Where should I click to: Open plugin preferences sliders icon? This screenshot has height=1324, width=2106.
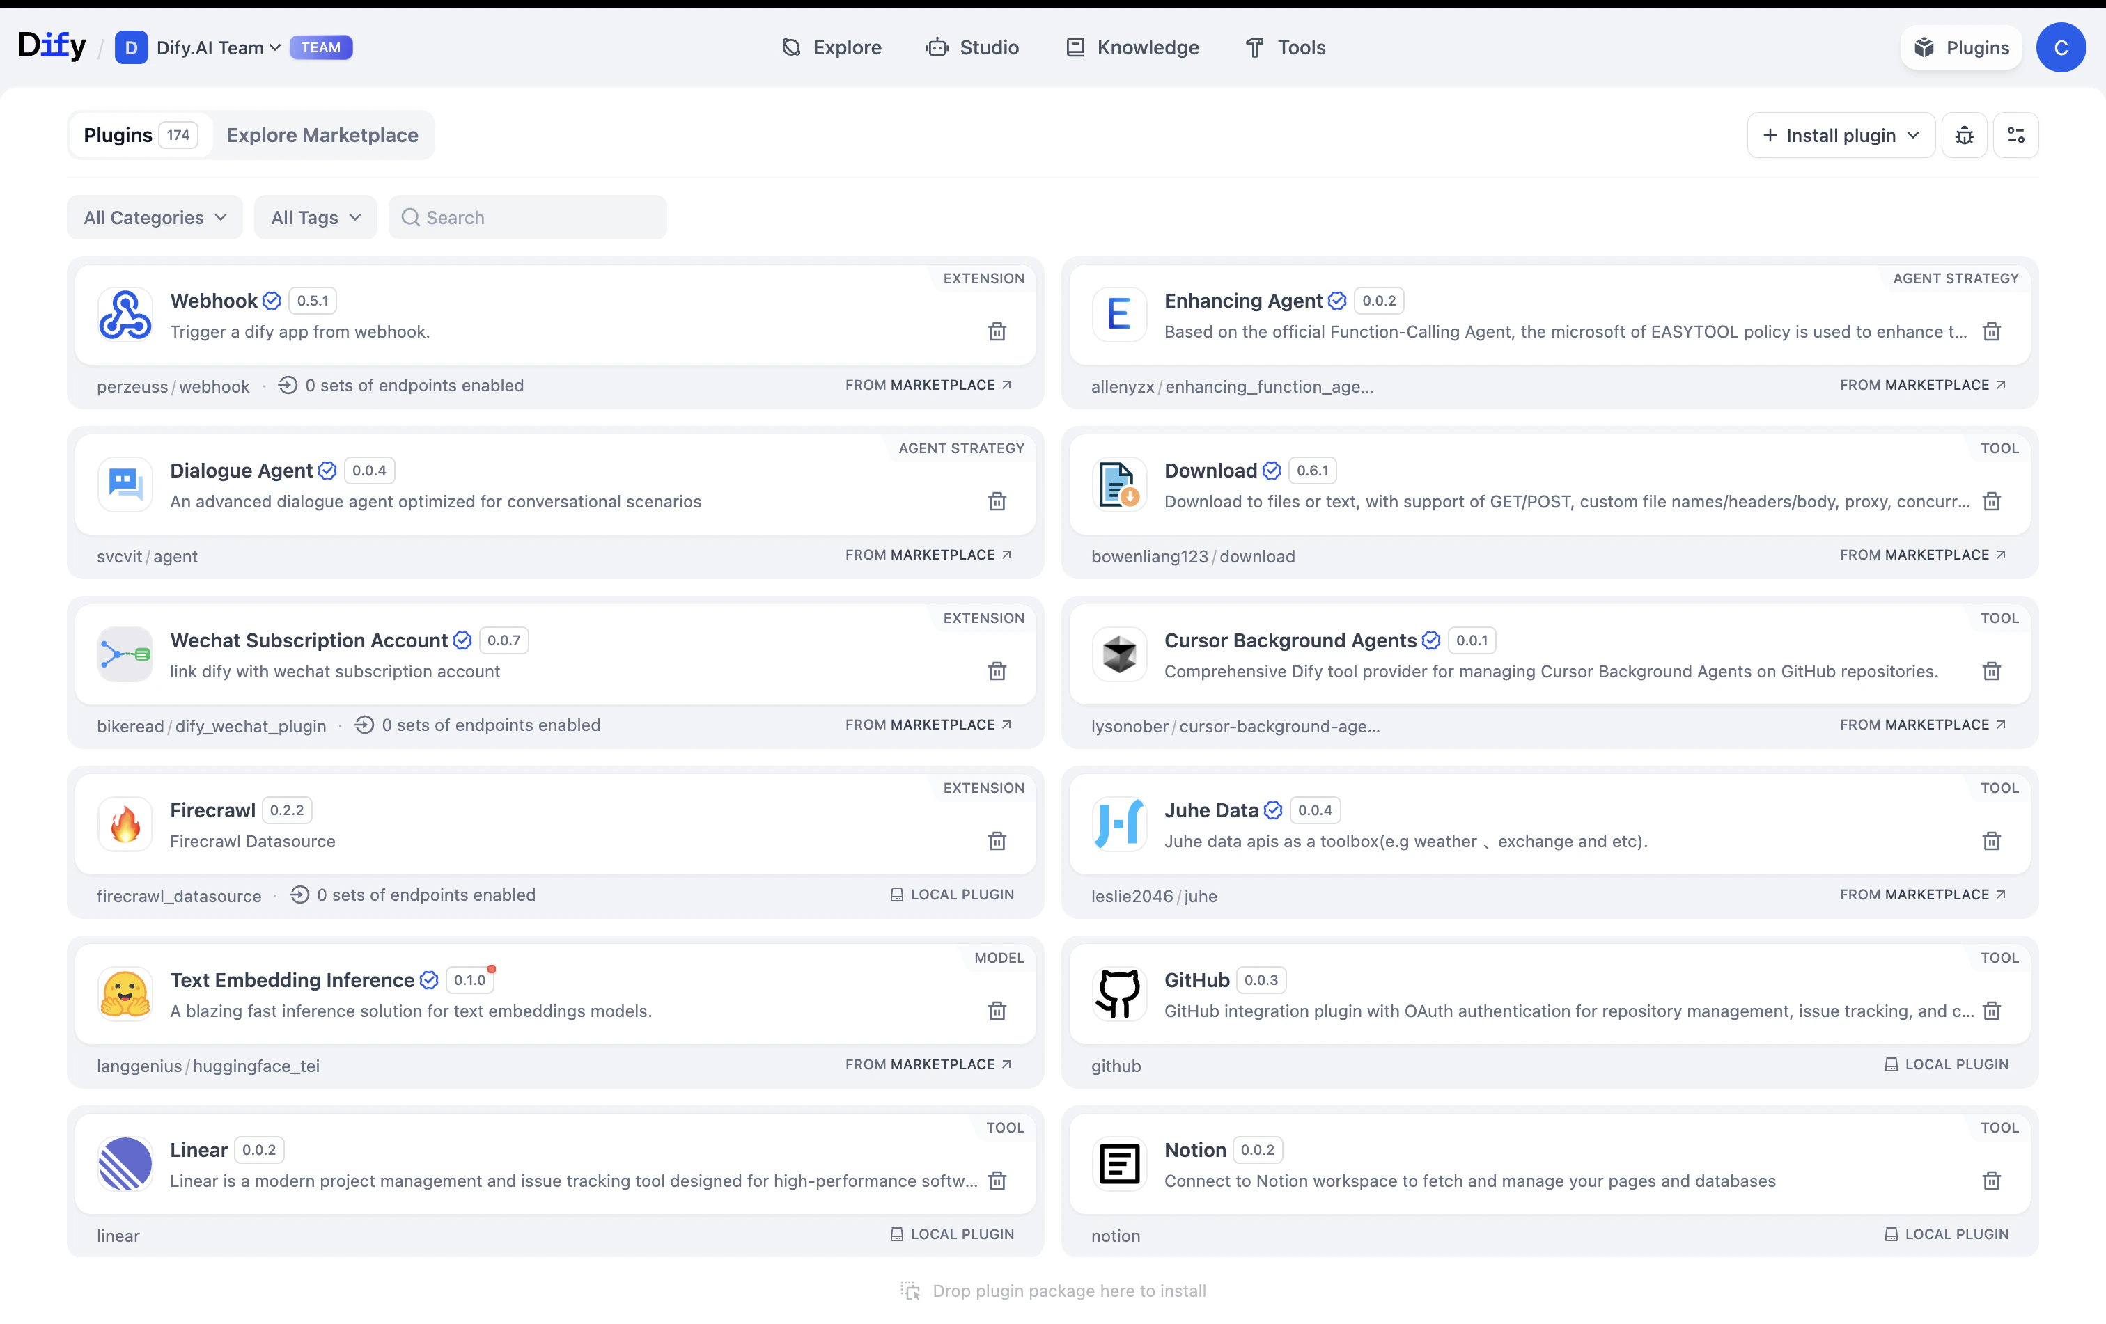pyautogui.click(x=2015, y=136)
